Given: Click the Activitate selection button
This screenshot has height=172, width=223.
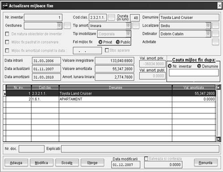Looking at the screenshot, I should pos(215,42).
